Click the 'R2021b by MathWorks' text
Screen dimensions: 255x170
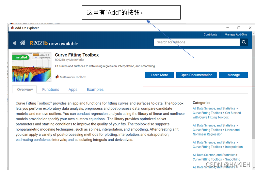tap(70, 60)
